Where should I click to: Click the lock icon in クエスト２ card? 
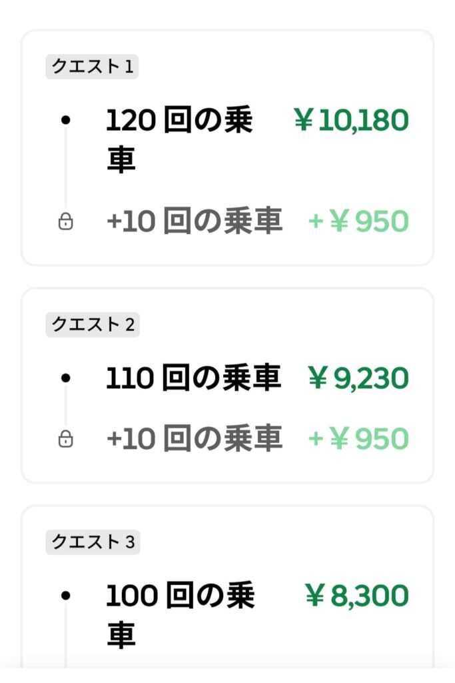pos(66,439)
